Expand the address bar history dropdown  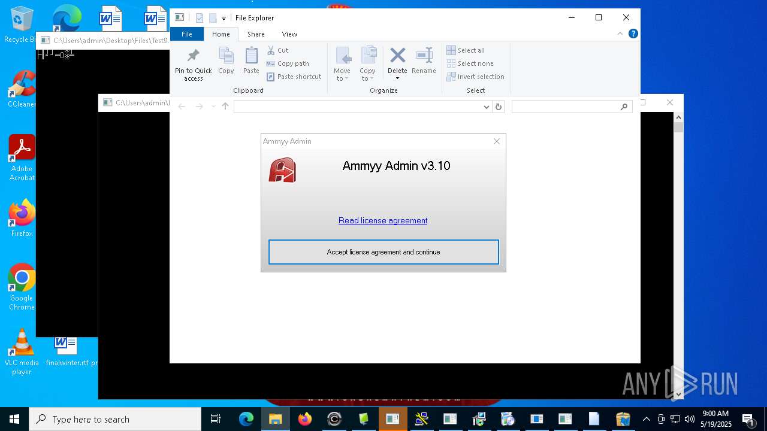coord(487,107)
